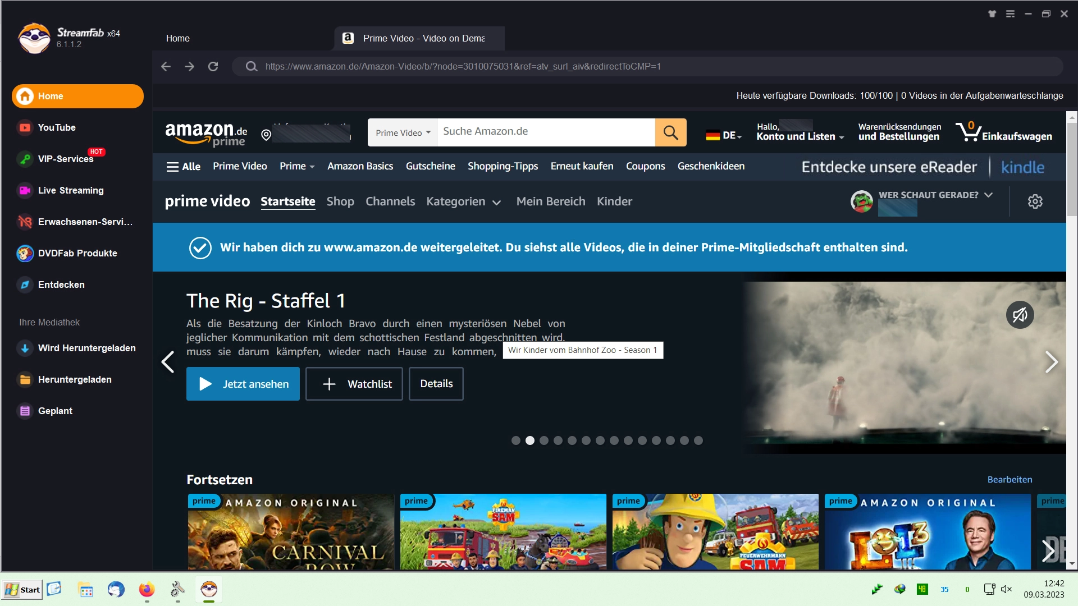Open Geschenkideen link
The height and width of the screenshot is (606, 1078).
[x=711, y=166]
